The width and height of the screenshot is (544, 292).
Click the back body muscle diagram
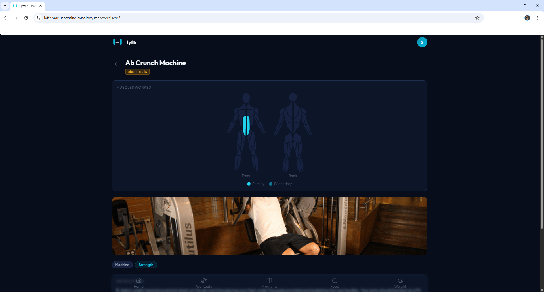[x=293, y=132]
